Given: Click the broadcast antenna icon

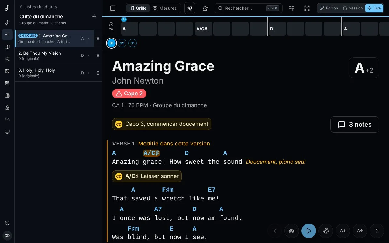Looking at the screenshot, I should click(190, 8).
